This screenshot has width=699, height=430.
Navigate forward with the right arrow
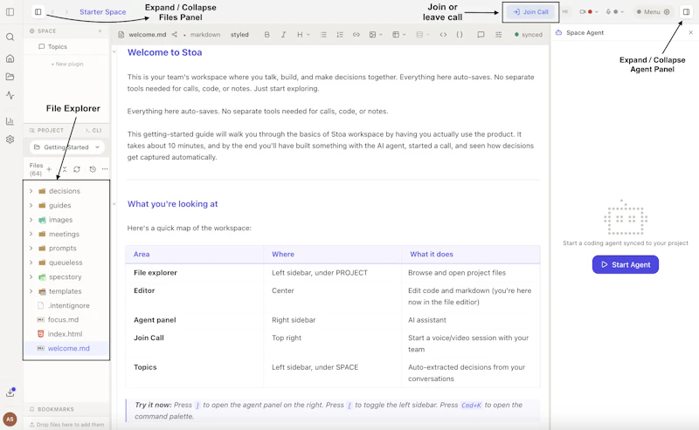coord(66,11)
